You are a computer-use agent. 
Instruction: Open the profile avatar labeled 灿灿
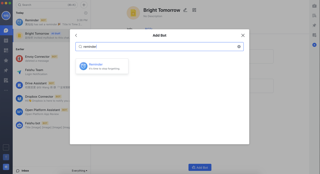6,16
